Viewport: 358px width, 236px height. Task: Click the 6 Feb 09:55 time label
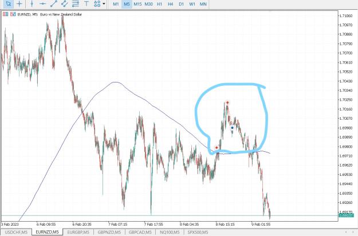pyautogui.click(x=46, y=225)
